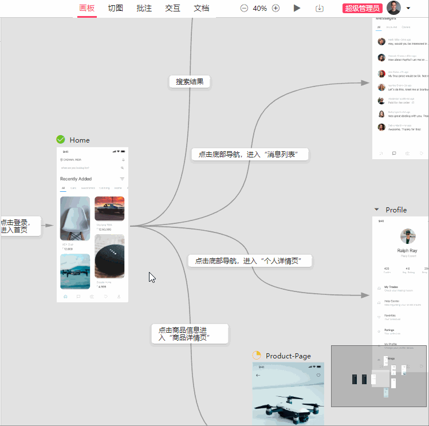This screenshot has height=426, width=429.
Task: Select the Product-Page artboard title
Action: [x=288, y=356]
